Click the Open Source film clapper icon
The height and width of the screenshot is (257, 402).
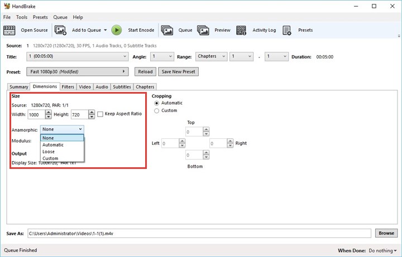(x=10, y=30)
